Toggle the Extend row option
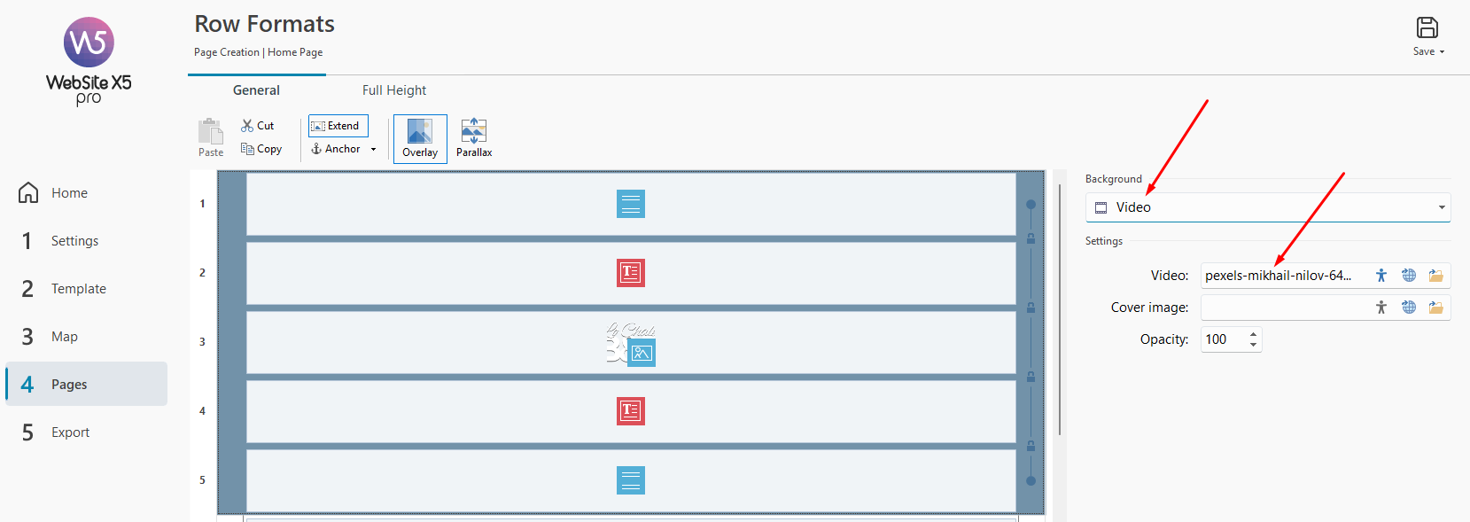The image size is (1470, 522). (x=338, y=126)
